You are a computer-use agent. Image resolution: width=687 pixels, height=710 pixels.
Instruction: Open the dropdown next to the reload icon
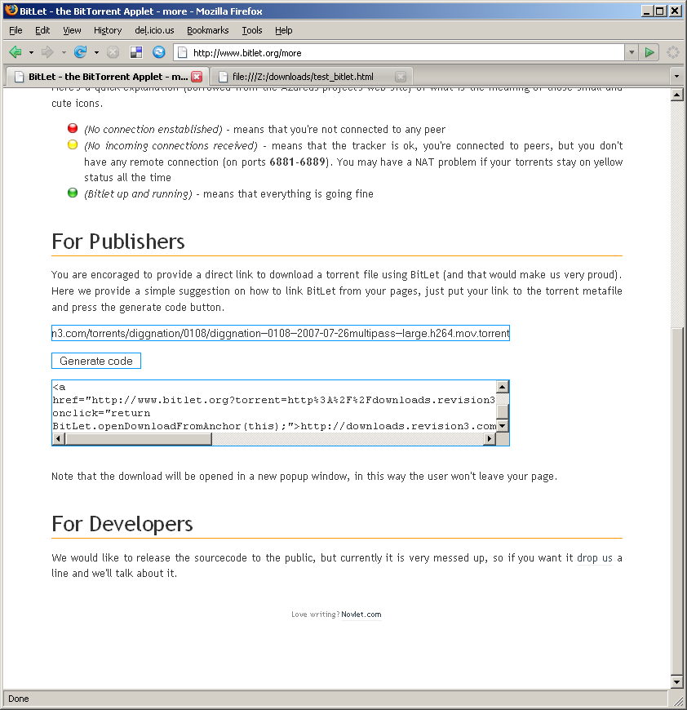(x=96, y=52)
